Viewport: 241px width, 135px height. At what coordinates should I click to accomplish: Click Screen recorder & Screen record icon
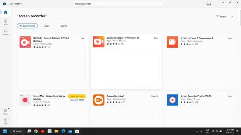[x=172, y=42]
